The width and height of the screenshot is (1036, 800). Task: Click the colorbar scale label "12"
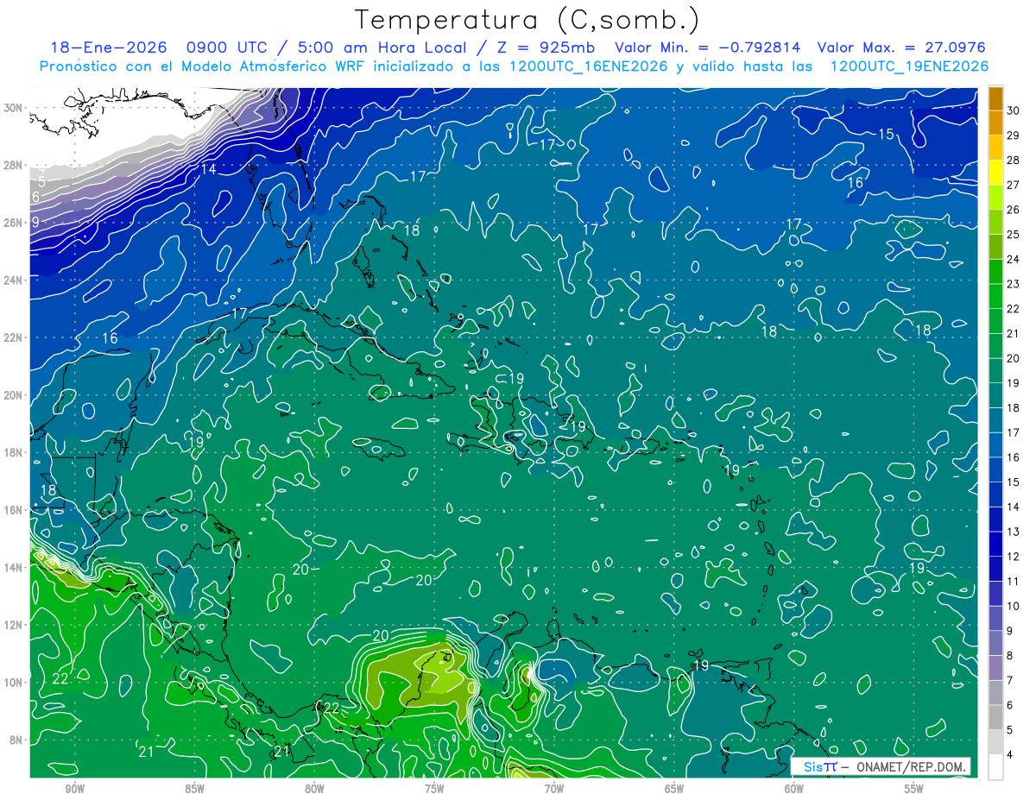(1014, 557)
